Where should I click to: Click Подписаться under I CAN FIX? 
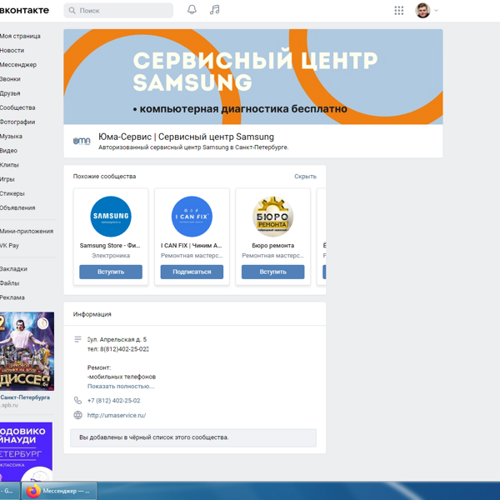[192, 272]
